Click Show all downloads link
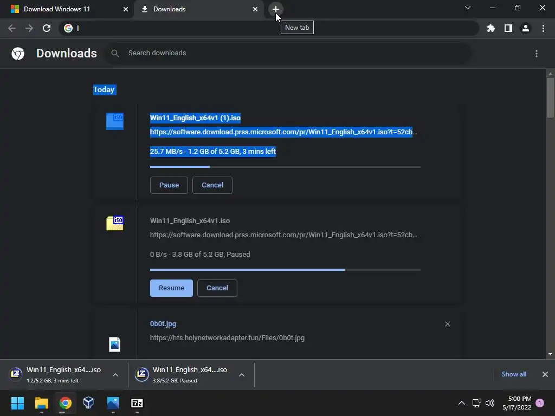 coord(514,374)
